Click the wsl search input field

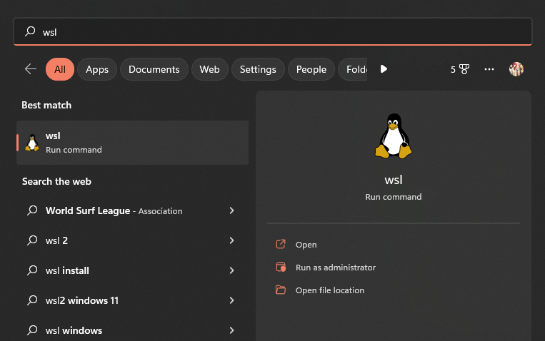coord(273,31)
